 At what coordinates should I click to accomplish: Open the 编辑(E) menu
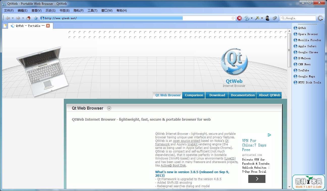pos(22,11)
